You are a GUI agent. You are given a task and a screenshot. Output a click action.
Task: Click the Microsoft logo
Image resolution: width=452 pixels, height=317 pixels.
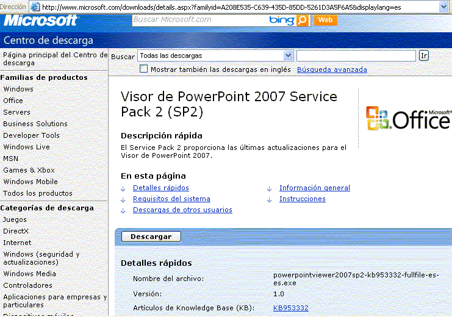40,21
